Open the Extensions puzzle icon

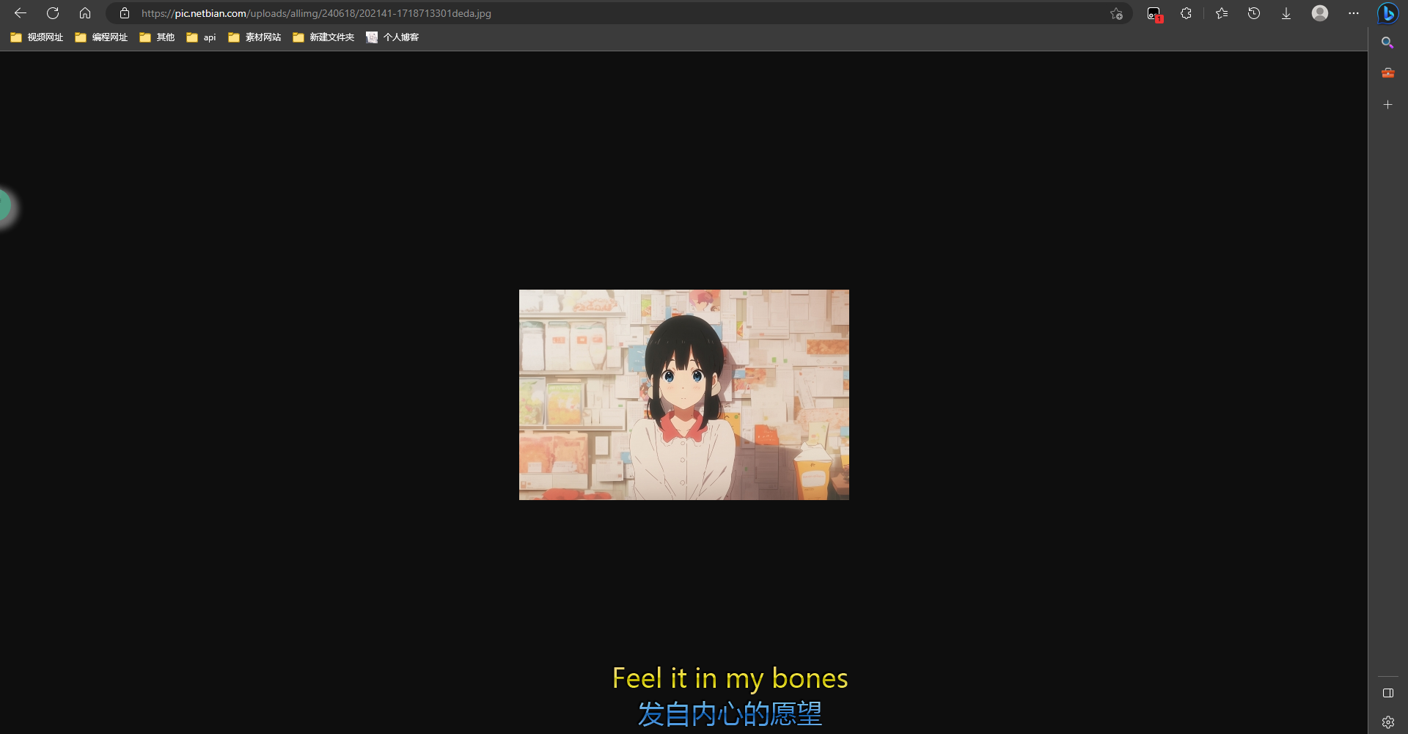tap(1186, 13)
